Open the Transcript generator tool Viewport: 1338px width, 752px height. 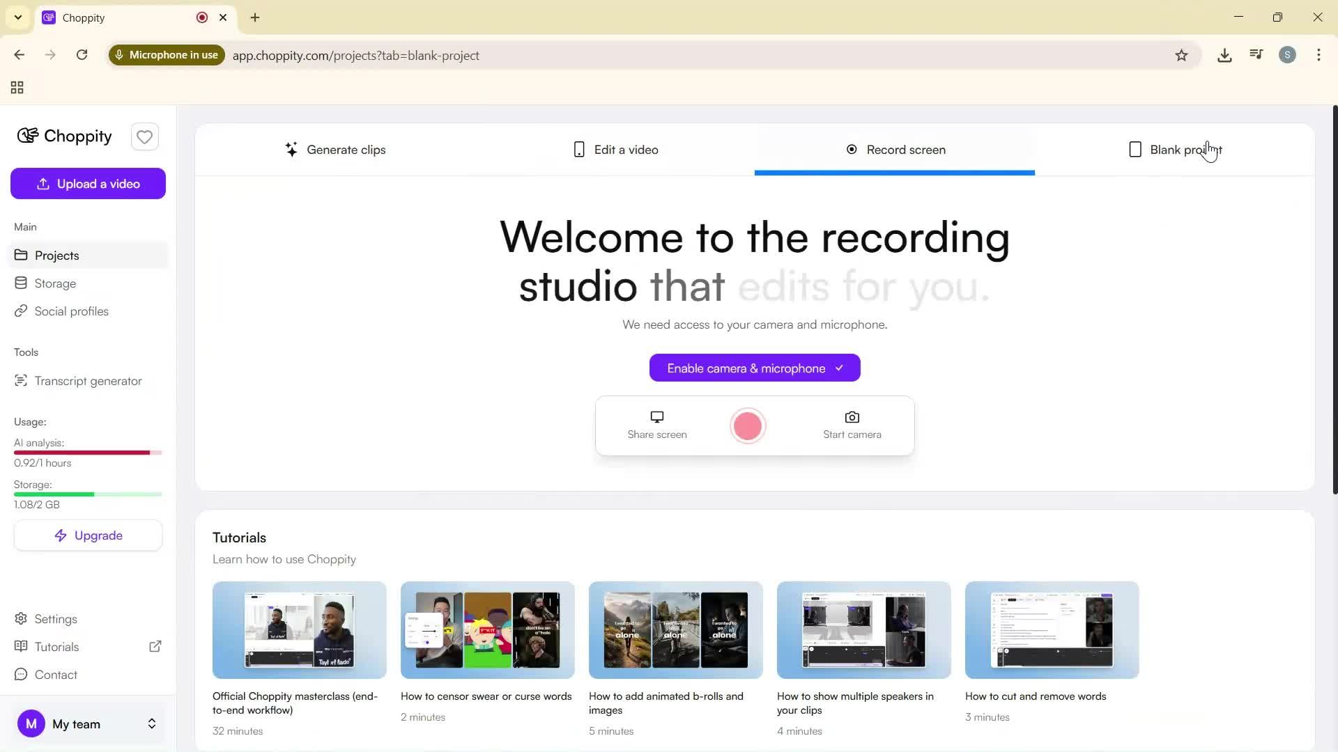click(x=88, y=380)
